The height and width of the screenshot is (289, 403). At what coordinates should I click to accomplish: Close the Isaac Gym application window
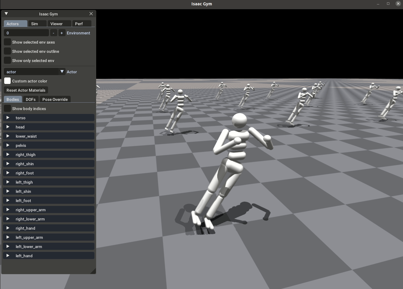pyautogui.click(x=398, y=4)
